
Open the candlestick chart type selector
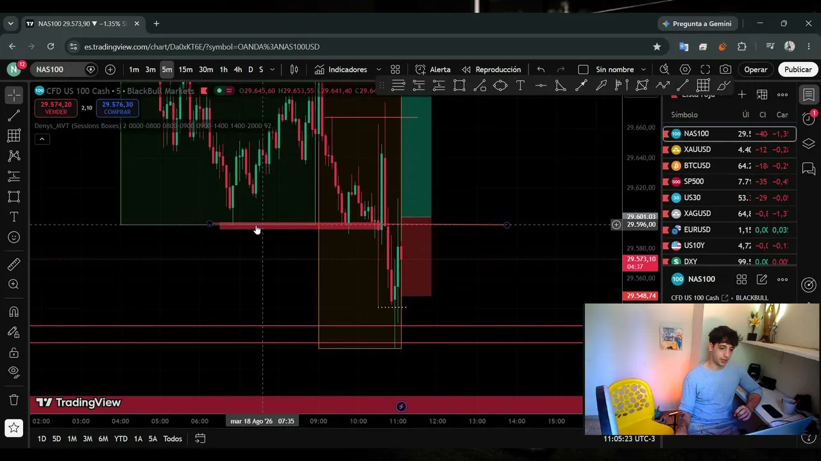pos(294,69)
